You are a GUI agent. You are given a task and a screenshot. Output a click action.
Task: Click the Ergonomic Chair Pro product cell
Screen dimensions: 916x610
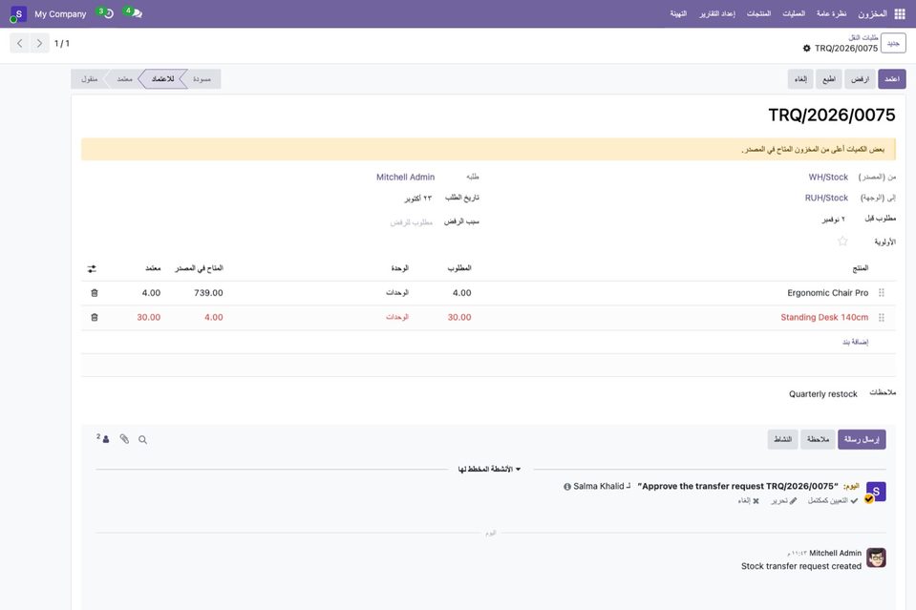pos(828,293)
